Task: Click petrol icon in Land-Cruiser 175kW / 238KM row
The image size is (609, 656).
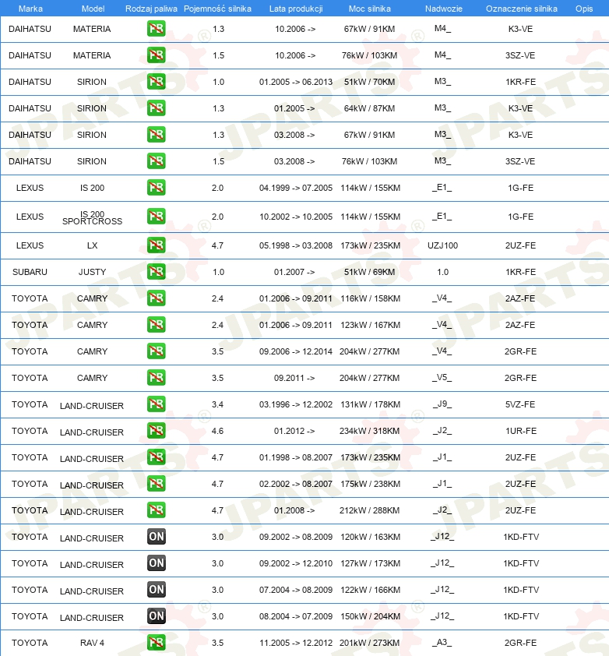Action: [156, 484]
